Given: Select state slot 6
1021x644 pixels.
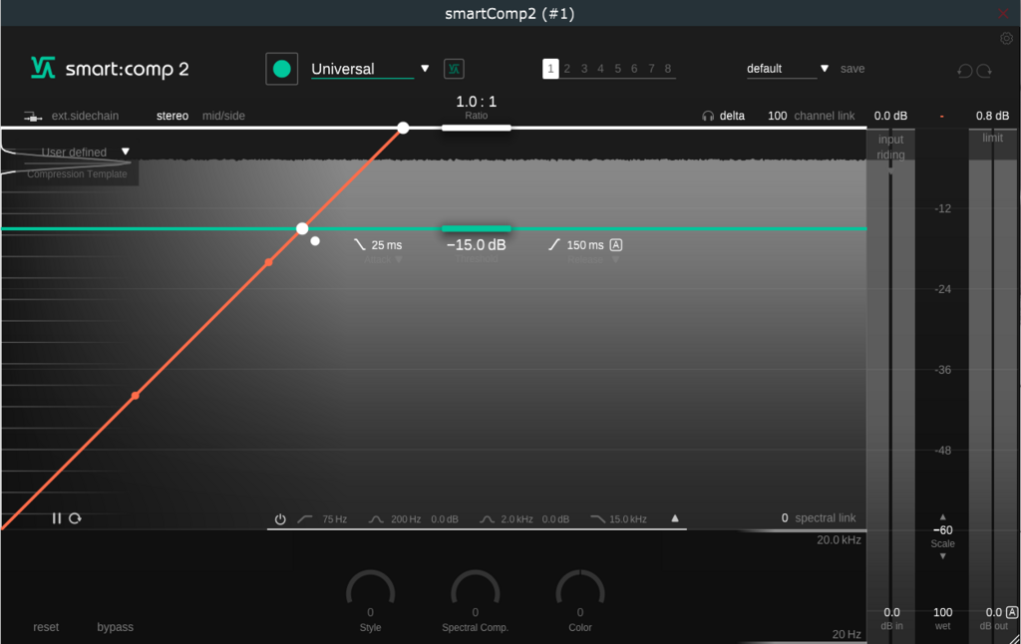Looking at the screenshot, I should (x=633, y=69).
